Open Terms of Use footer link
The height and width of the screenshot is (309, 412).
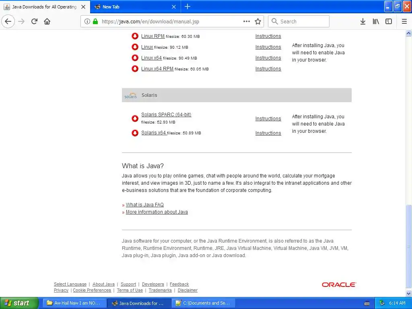(130, 290)
